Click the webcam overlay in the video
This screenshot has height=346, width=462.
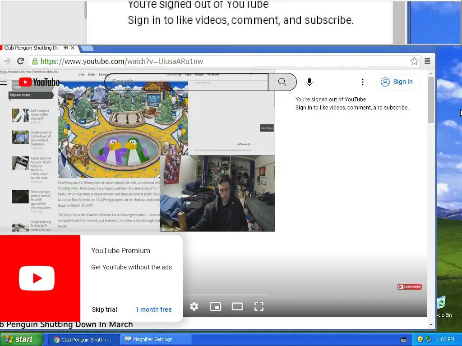point(217,193)
